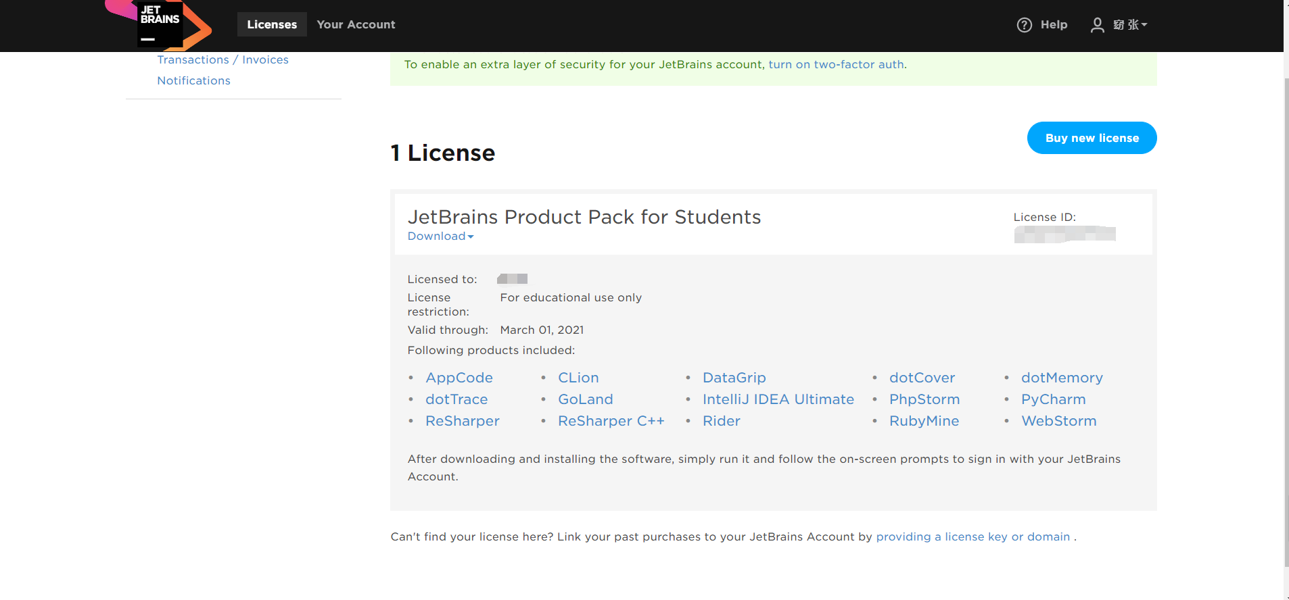
Task: Open Transactions / Invoices link
Action: tap(222, 60)
